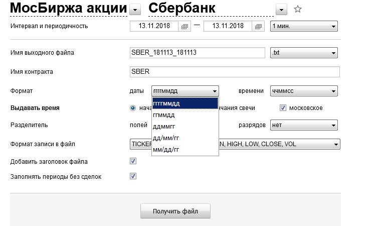The width and height of the screenshot is (376, 226).
Task: Toggle the московское time checkbox
Action: [283, 108]
